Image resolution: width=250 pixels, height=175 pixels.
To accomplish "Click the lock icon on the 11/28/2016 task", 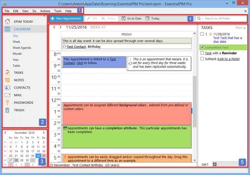I will coord(210,34).
